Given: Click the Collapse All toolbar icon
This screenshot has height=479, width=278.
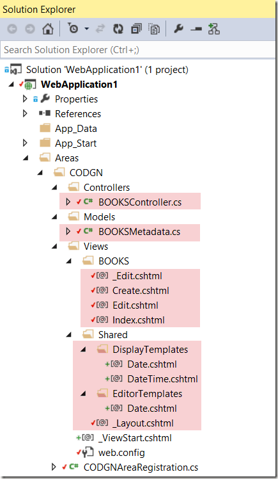Looking at the screenshot, I should coord(135,29).
